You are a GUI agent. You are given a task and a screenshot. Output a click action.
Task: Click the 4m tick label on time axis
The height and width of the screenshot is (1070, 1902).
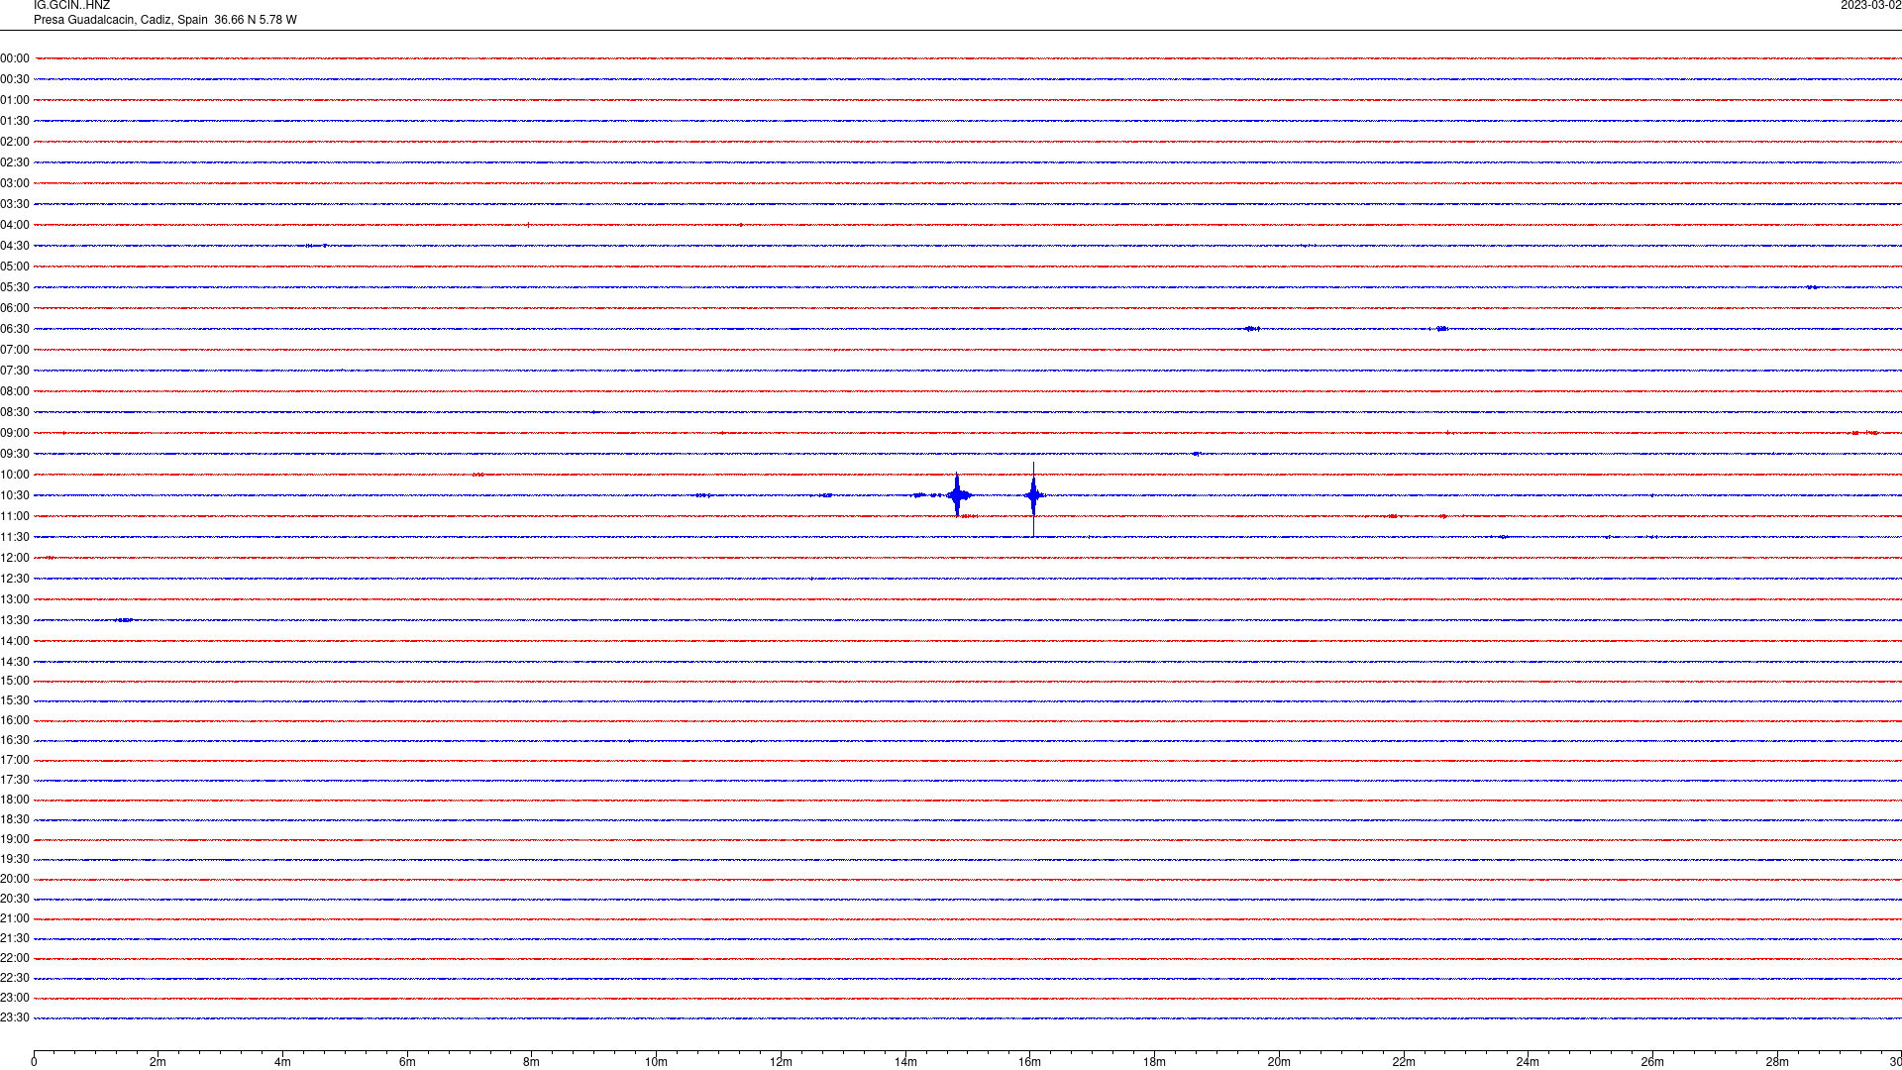pyautogui.click(x=282, y=1062)
